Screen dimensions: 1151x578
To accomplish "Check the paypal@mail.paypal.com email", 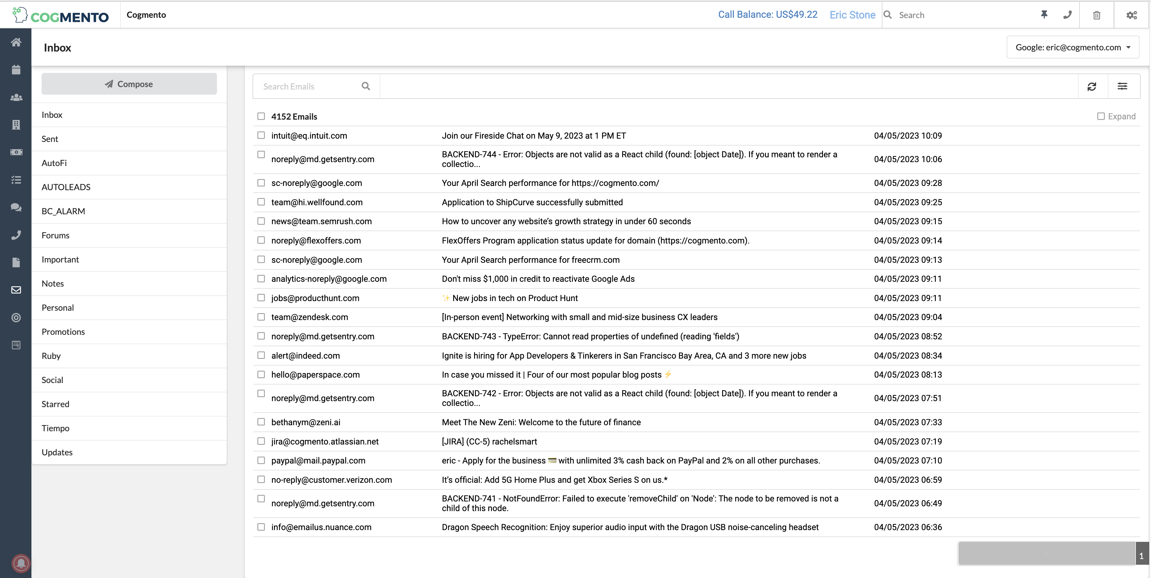I will (x=261, y=460).
